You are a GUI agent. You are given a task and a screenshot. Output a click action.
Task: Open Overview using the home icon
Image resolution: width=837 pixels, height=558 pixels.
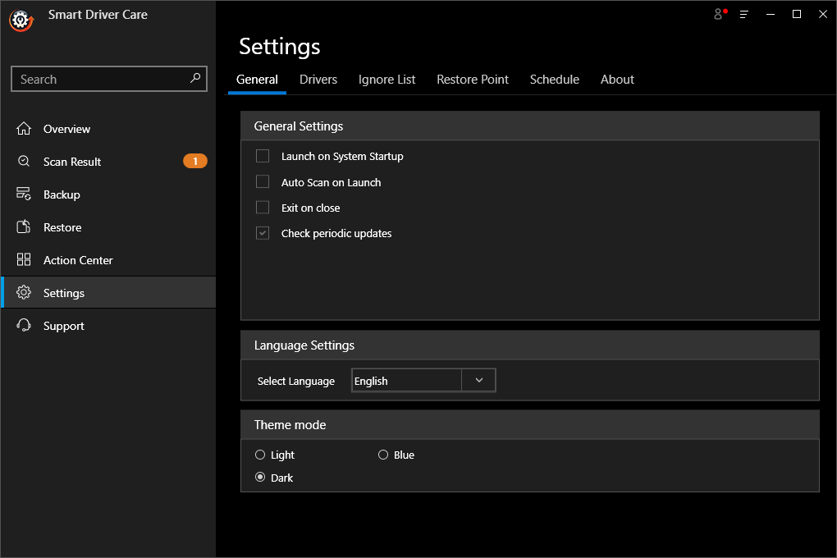tap(23, 128)
